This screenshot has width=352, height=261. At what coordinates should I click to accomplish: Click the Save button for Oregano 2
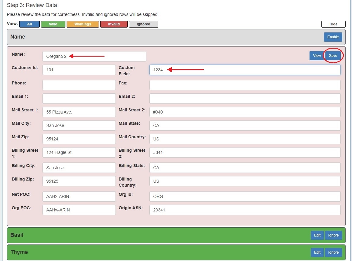point(333,56)
